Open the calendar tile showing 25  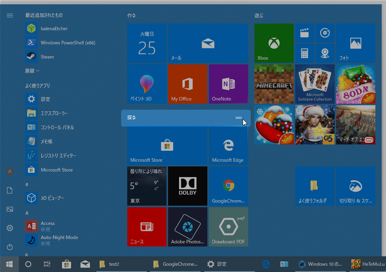click(147, 43)
